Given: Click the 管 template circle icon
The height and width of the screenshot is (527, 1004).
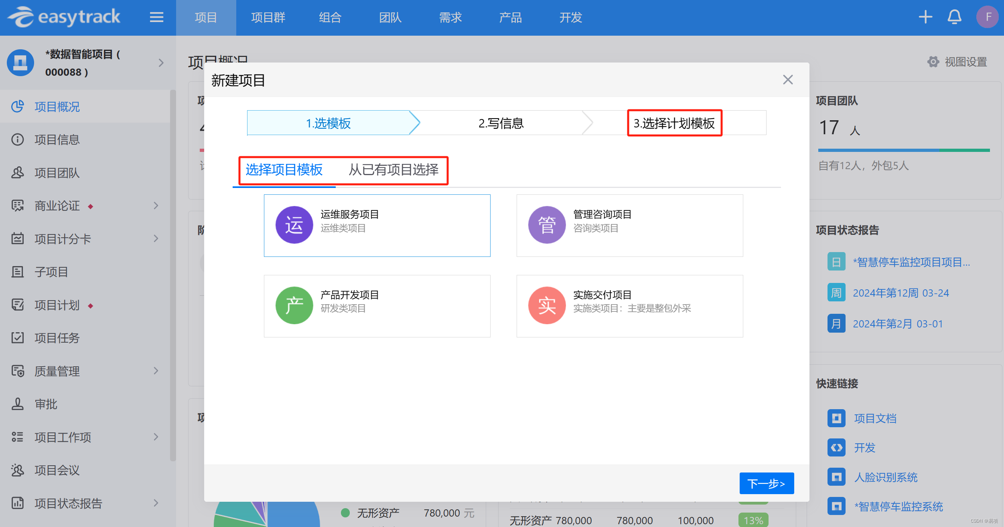Looking at the screenshot, I should click(x=547, y=225).
